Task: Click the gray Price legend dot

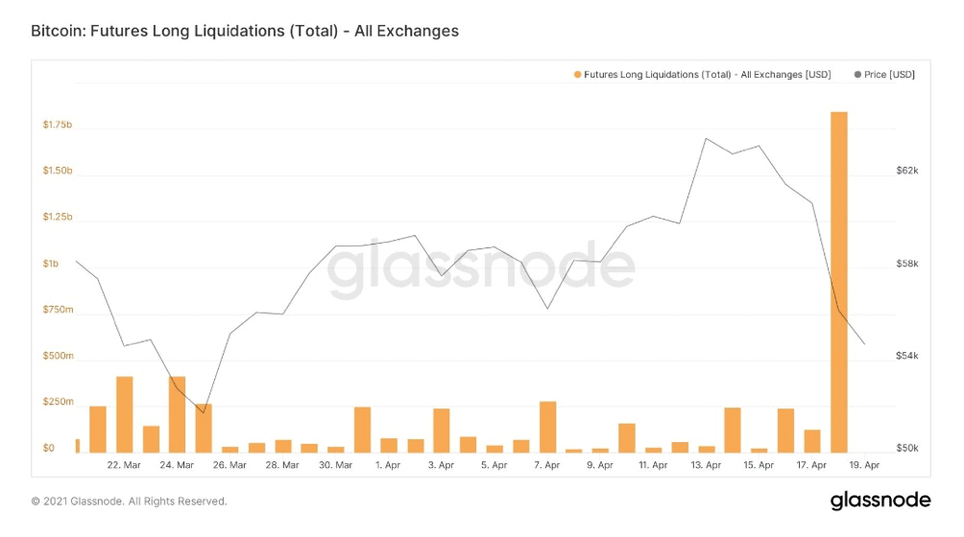Action: [857, 74]
